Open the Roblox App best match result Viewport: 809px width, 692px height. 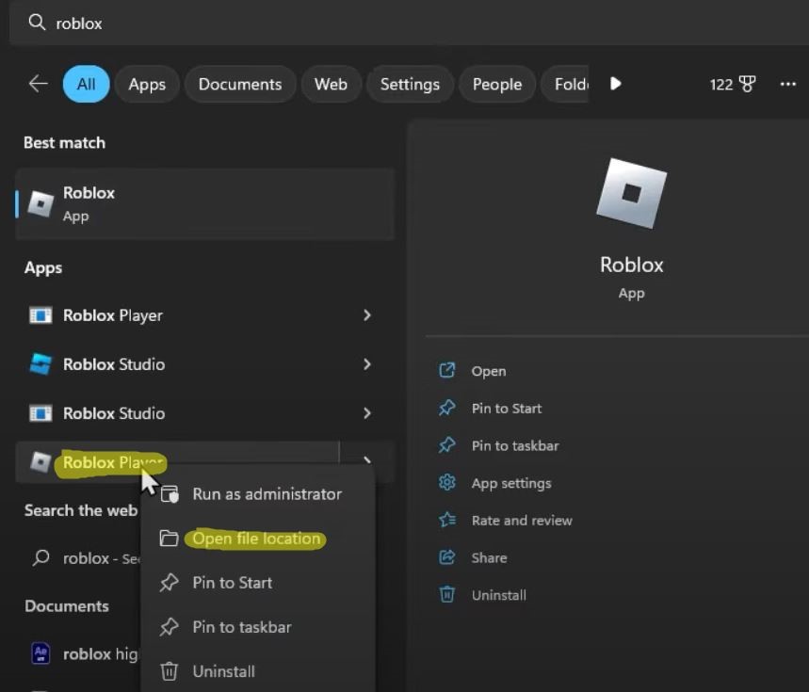click(205, 203)
